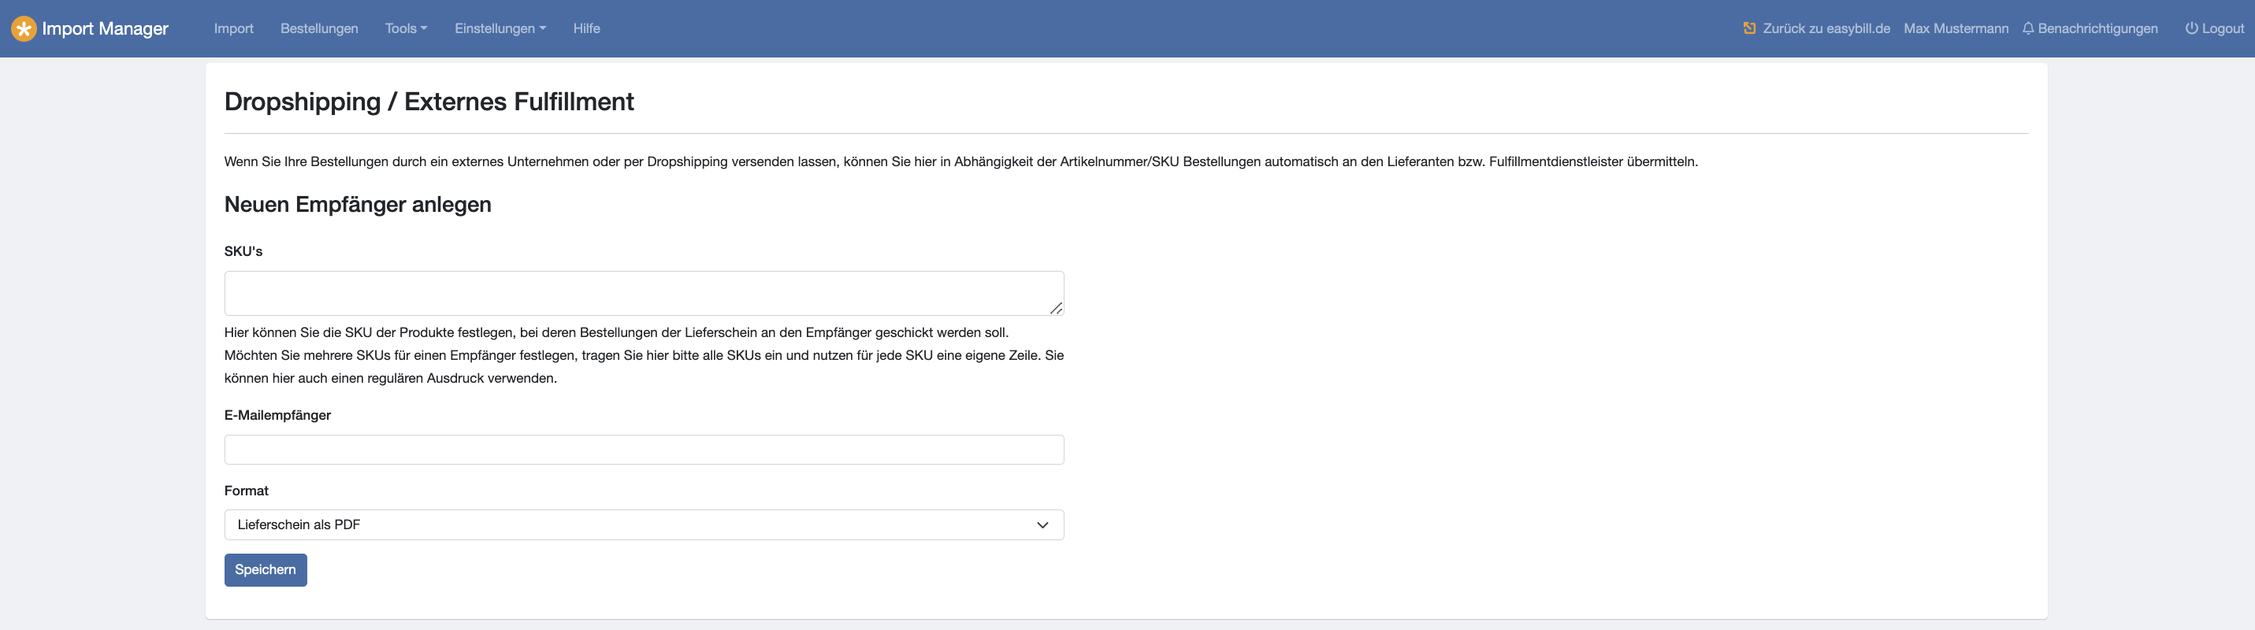Follow the Zurück zu easybill.de link text
This screenshot has height=630, width=2255.
(1826, 29)
